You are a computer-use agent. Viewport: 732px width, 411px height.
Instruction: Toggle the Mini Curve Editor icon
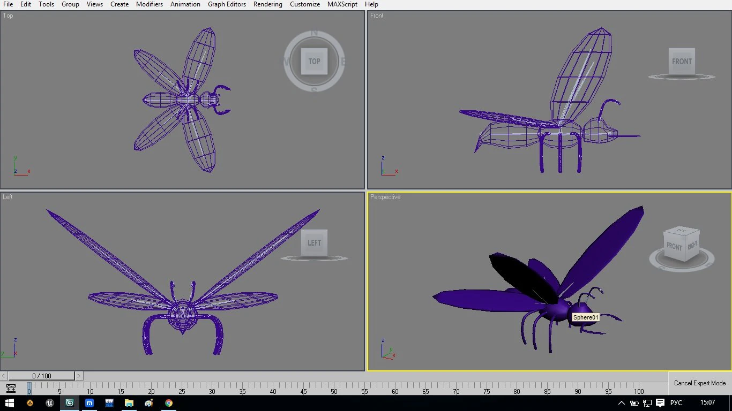tap(11, 389)
